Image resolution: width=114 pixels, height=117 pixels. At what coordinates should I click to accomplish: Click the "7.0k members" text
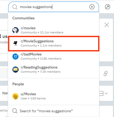pyautogui.click(x=50, y=72)
